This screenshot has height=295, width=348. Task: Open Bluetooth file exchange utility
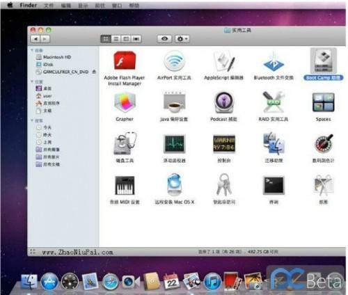pos(274,61)
